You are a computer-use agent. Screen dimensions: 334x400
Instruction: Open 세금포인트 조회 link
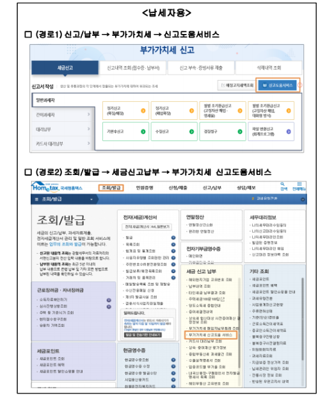pyautogui.click(x=52, y=358)
